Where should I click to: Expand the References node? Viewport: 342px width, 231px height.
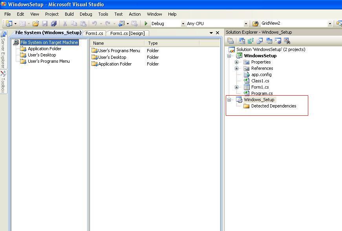(236, 68)
